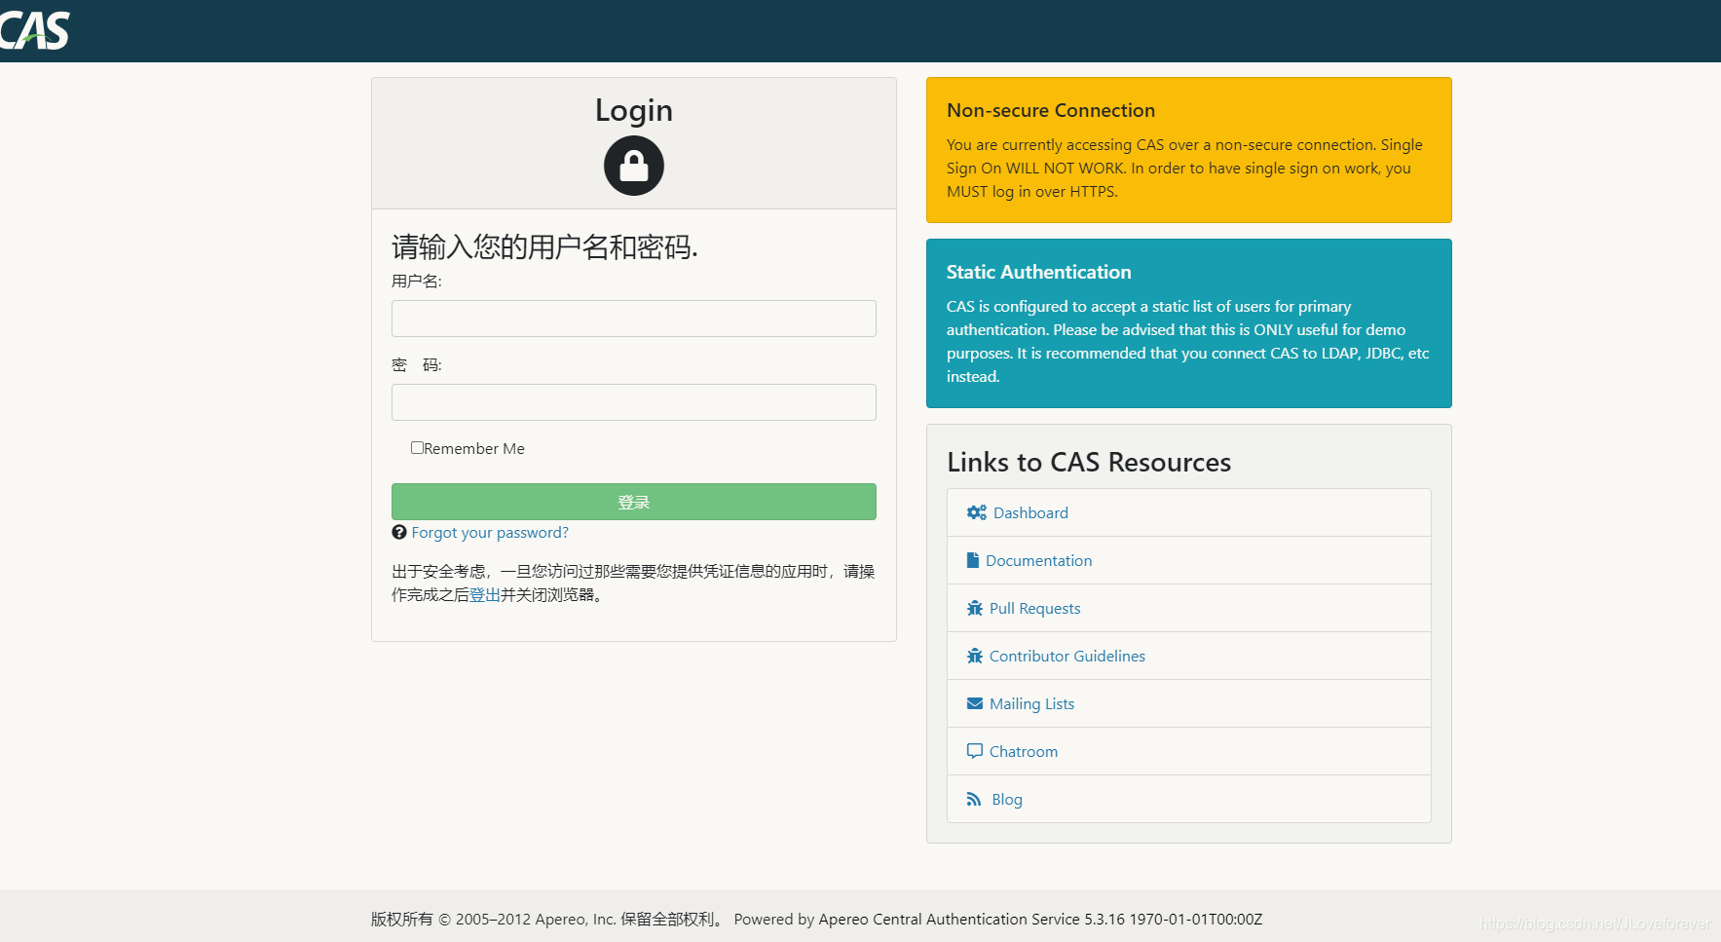Click the envelope icon beside Mailing Lists
Image resolution: width=1721 pixels, height=942 pixels.
coord(975,703)
